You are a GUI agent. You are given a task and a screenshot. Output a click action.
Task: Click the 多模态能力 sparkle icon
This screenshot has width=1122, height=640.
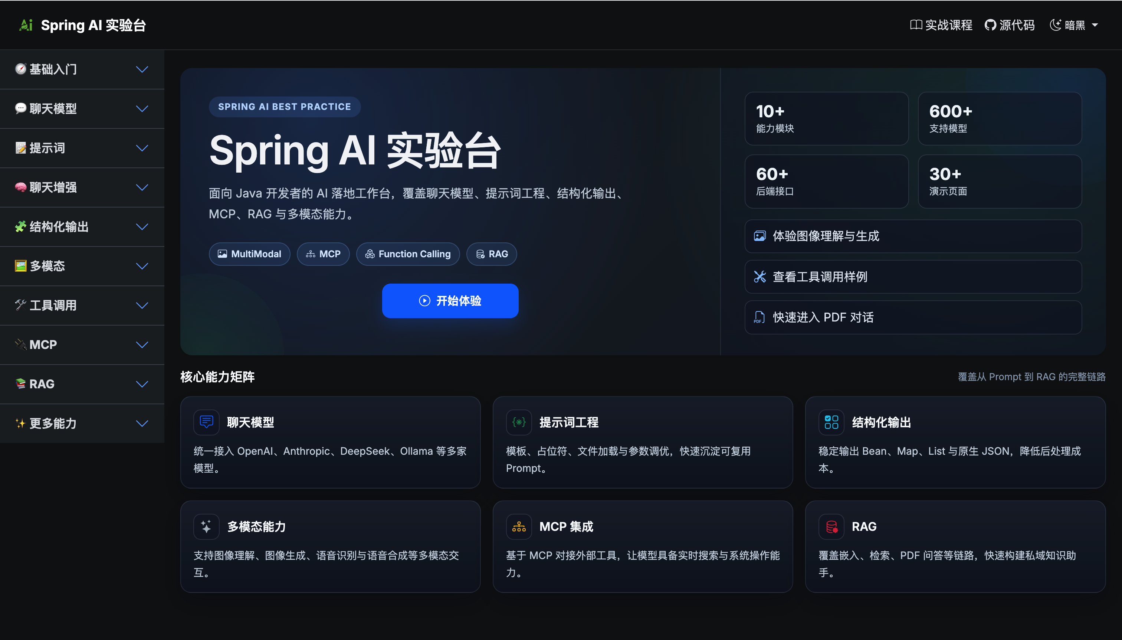click(206, 526)
